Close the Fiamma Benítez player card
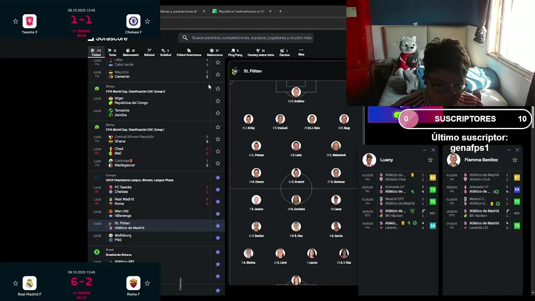Viewport: 535px width, 301px height. coord(517,150)
